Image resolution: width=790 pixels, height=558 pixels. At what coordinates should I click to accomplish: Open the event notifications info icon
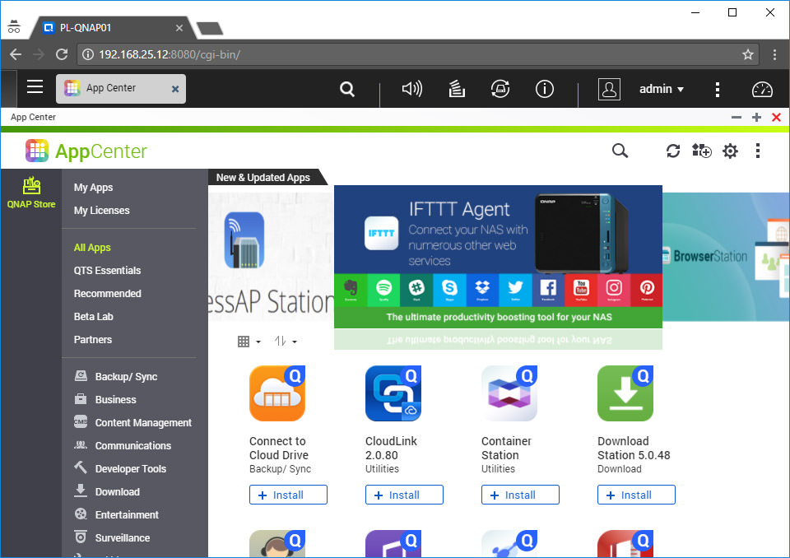(544, 89)
